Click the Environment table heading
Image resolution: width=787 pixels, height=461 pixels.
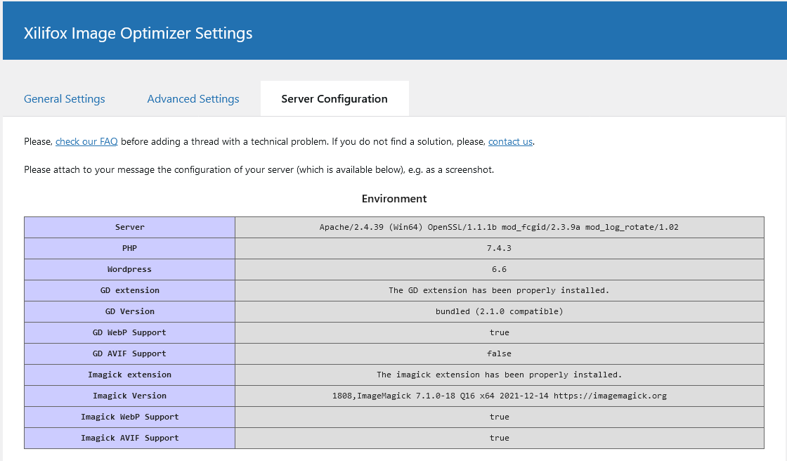click(x=394, y=199)
